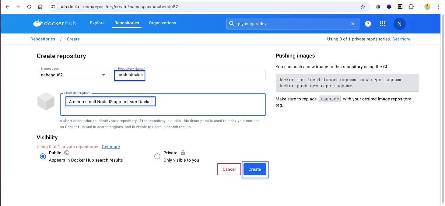
Task: Click the search magnifier icon
Action: [x=232, y=24]
